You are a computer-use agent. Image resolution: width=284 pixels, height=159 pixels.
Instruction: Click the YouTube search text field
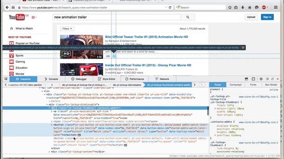click(x=117, y=17)
